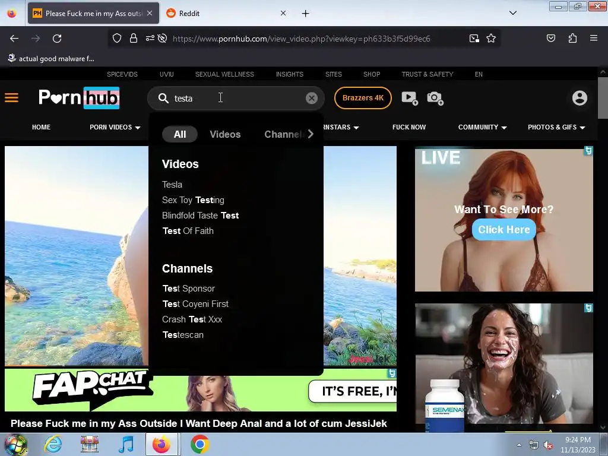Open the UVIU link
The height and width of the screenshot is (456, 608).
point(166,74)
